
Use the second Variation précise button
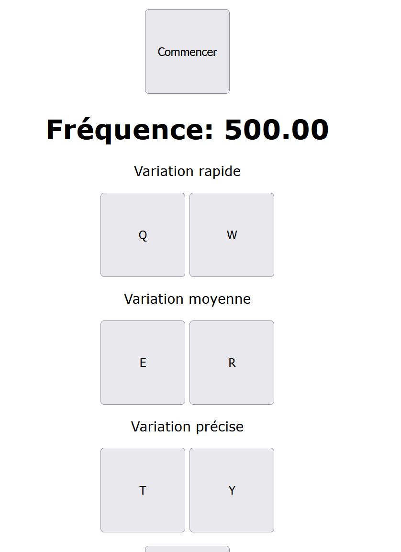(232, 490)
